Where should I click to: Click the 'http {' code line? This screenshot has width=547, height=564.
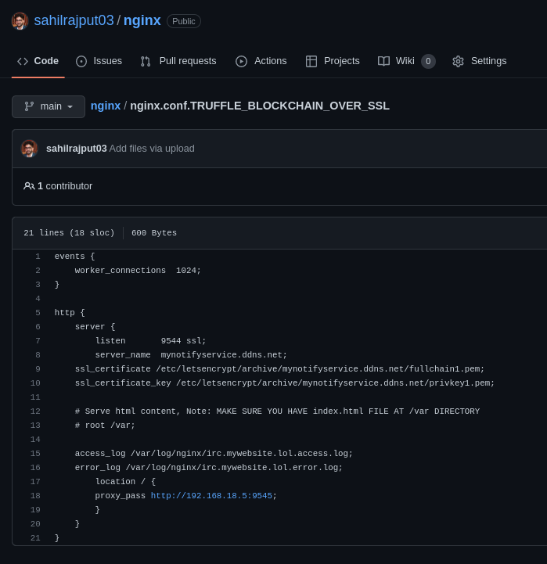(x=70, y=313)
